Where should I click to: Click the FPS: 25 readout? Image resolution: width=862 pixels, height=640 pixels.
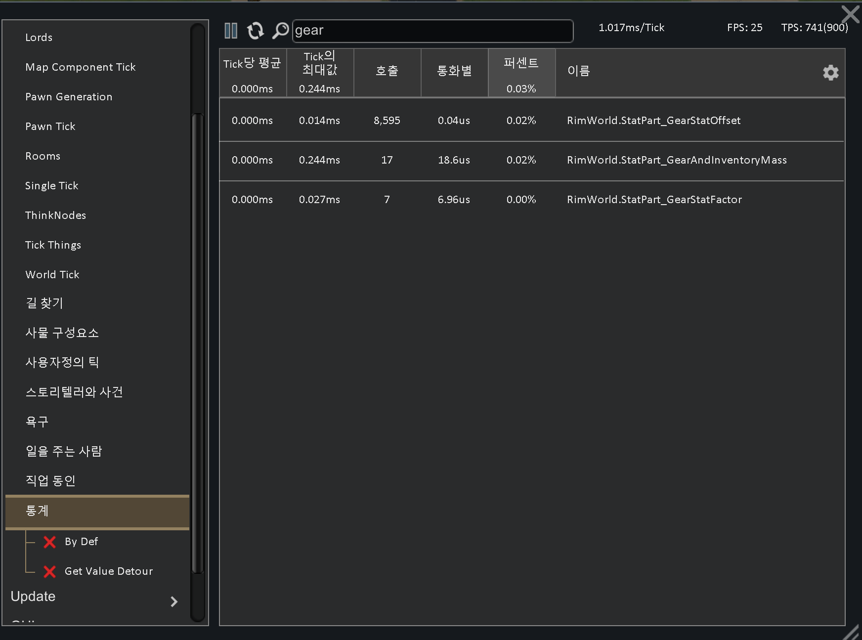coord(744,28)
